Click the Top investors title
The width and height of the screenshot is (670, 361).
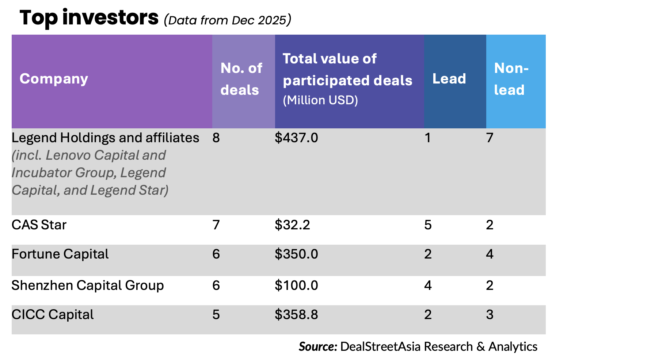[x=89, y=18]
